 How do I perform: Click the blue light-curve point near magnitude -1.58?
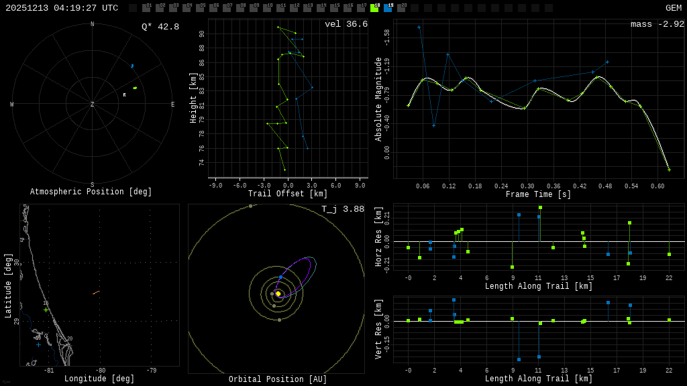click(419, 27)
